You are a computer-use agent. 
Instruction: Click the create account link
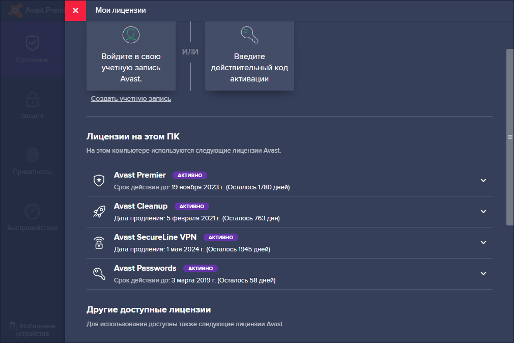tap(131, 99)
